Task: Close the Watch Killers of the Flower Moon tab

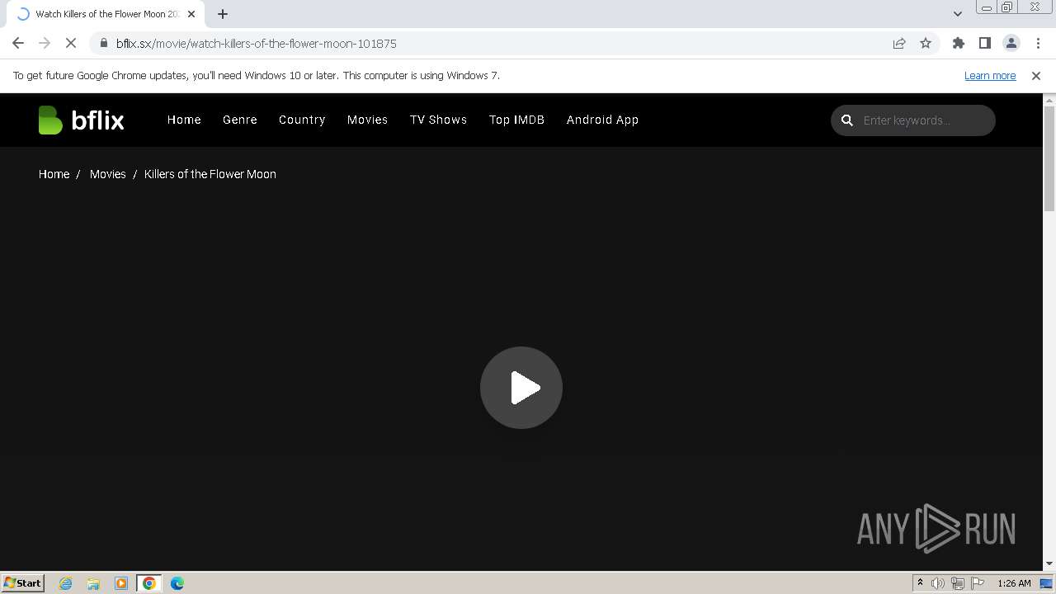Action: (x=191, y=14)
